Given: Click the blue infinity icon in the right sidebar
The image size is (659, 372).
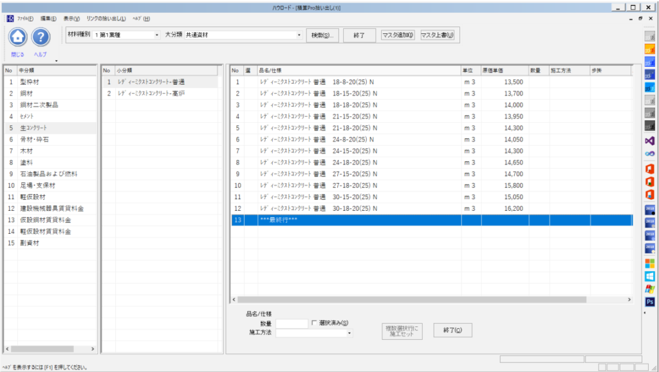Looking at the screenshot, I should pyautogui.click(x=649, y=153).
